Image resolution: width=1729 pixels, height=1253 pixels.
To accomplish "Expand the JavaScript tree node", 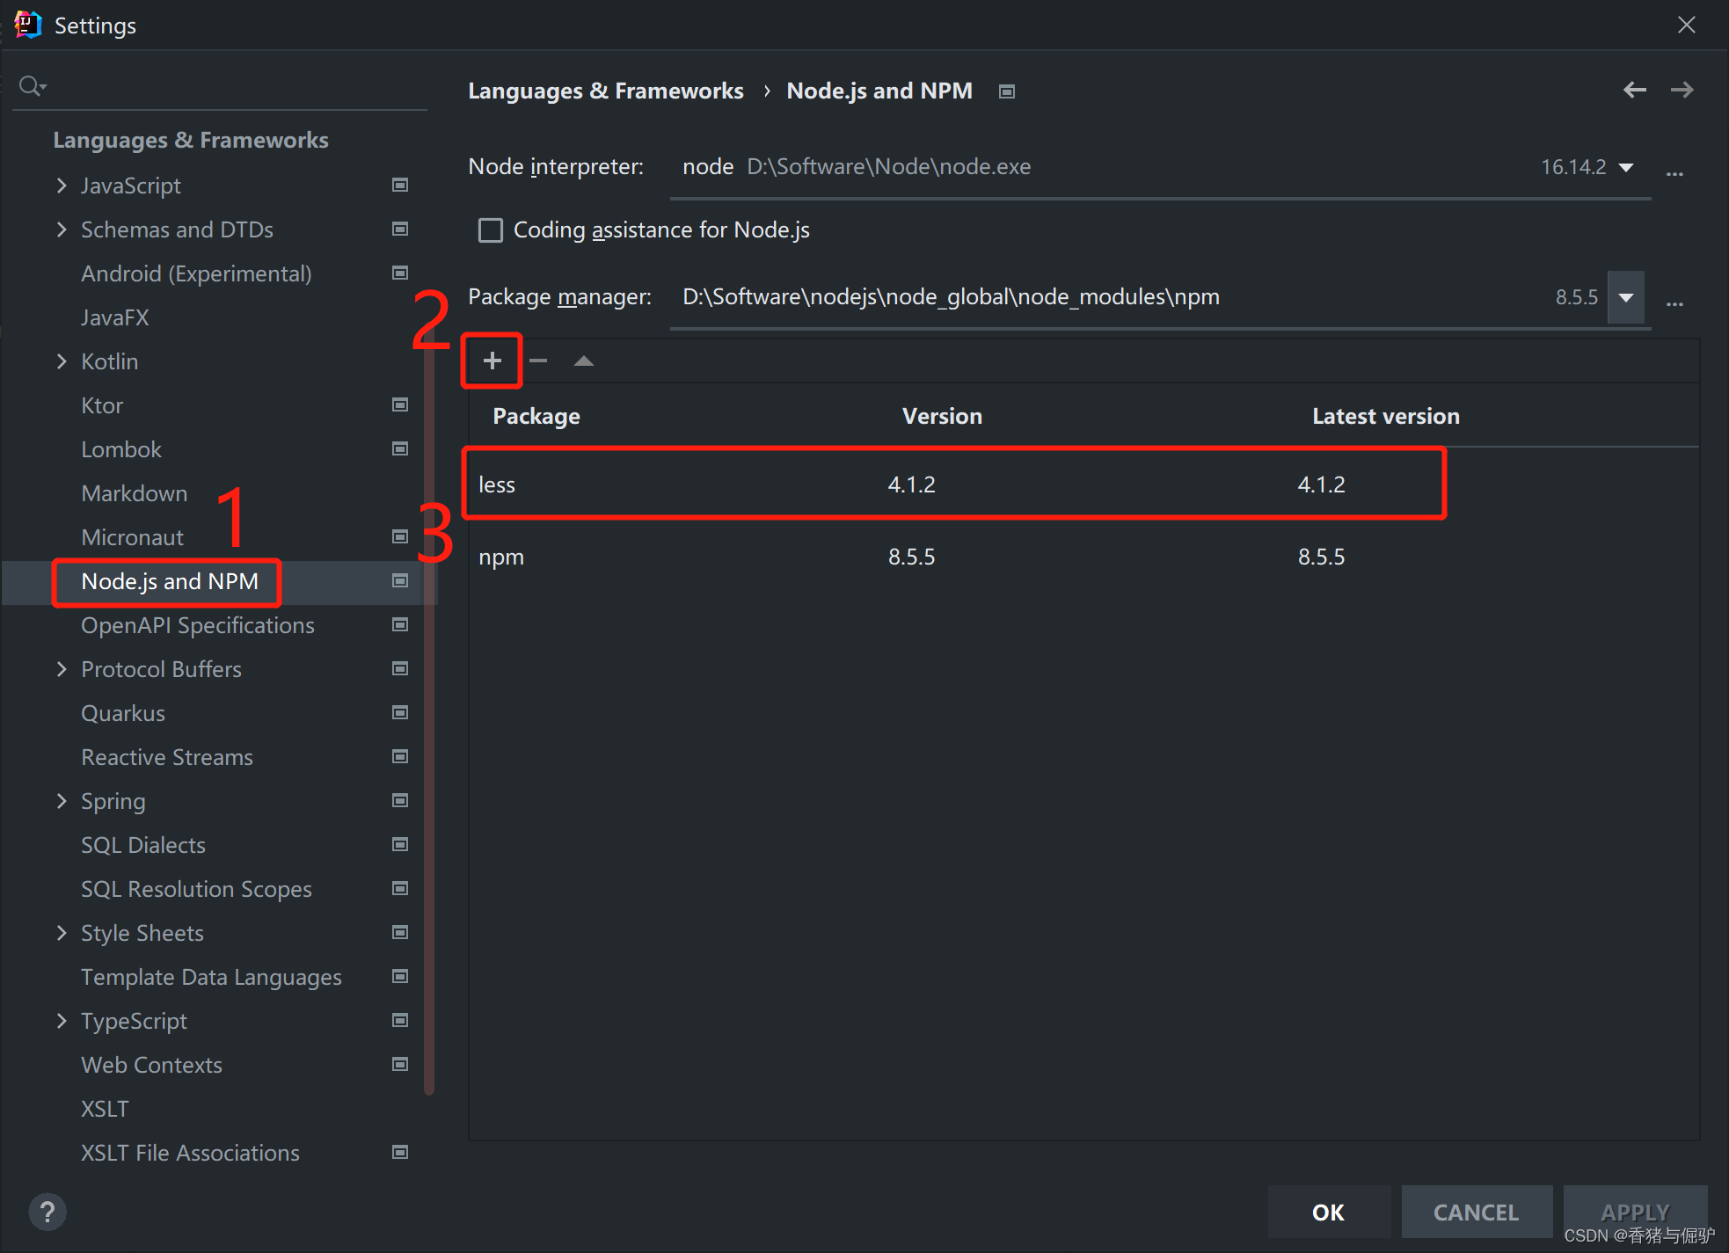I will pos(62,186).
